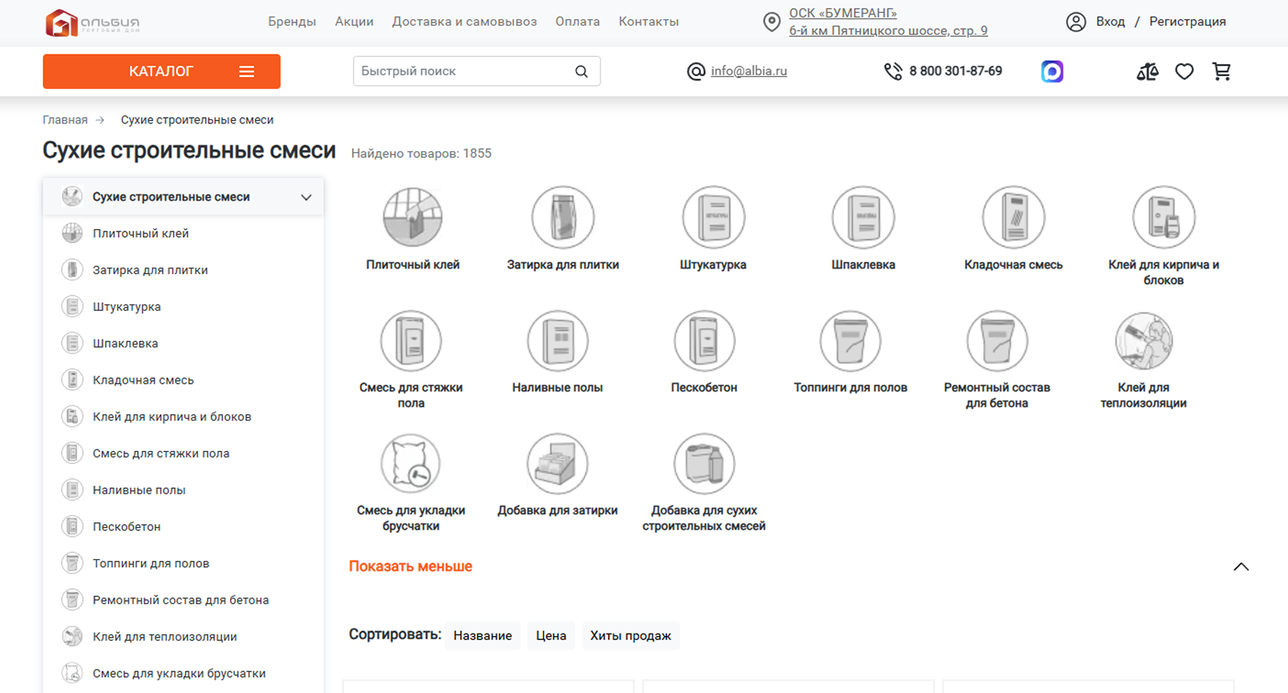Open Доставка и самовывоз menu item
The width and height of the screenshot is (1288, 693).
464,22
